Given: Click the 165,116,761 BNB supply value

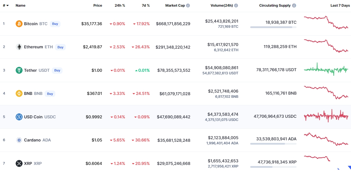Looking at the screenshot, I should point(281,93).
